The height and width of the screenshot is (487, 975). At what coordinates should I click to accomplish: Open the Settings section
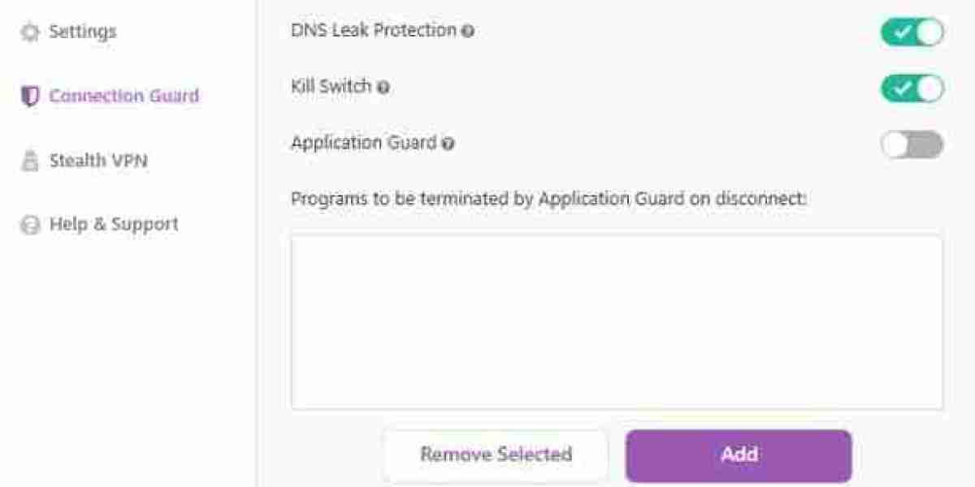(84, 31)
